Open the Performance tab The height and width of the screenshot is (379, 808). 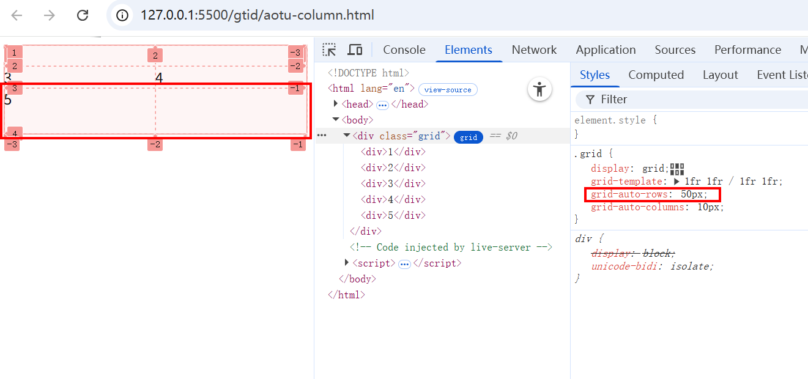(x=747, y=50)
